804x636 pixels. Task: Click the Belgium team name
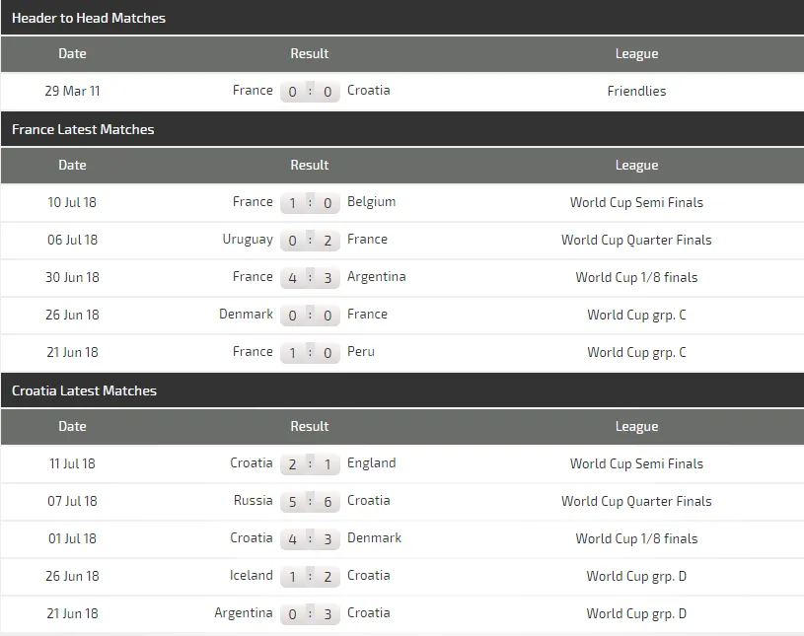(371, 202)
